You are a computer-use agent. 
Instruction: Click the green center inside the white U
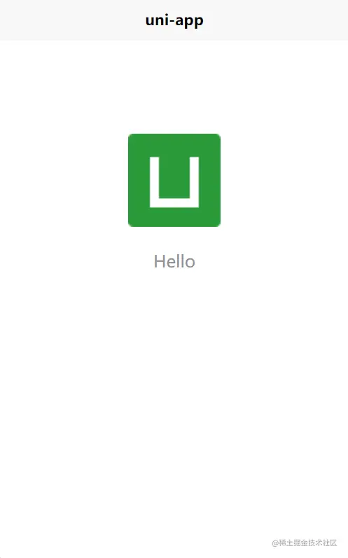point(174,177)
